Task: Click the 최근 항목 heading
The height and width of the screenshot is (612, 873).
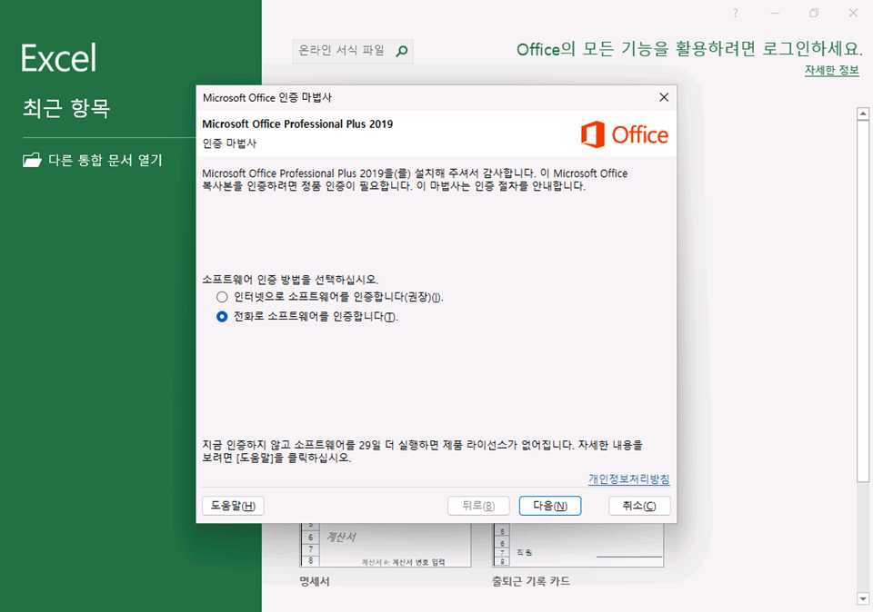Action: tap(66, 108)
